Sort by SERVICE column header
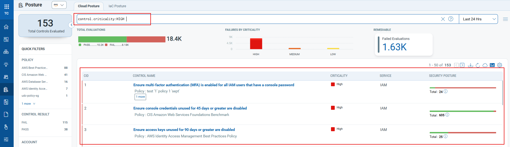 (x=385, y=76)
